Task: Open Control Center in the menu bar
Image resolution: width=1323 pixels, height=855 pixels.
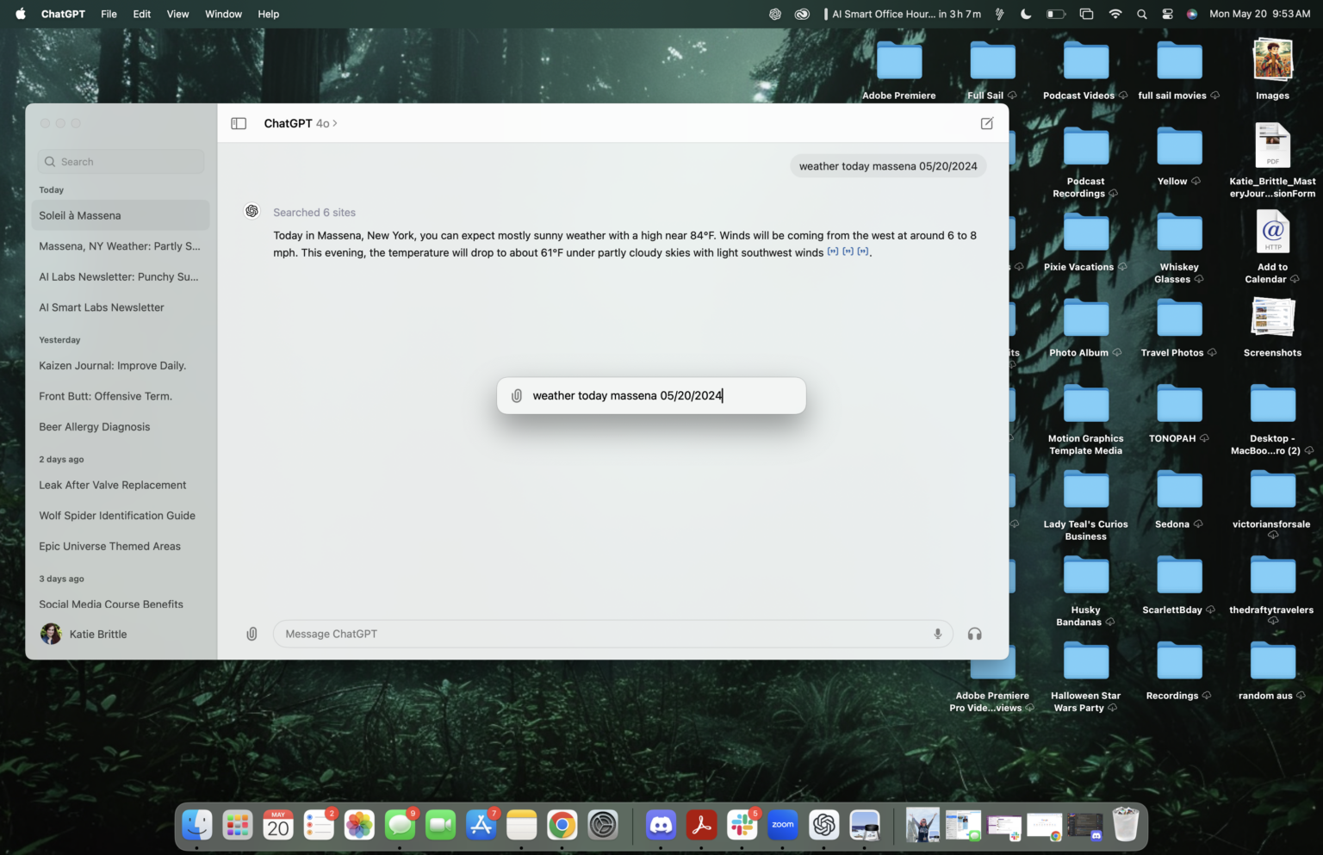Action: (1167, 14)
